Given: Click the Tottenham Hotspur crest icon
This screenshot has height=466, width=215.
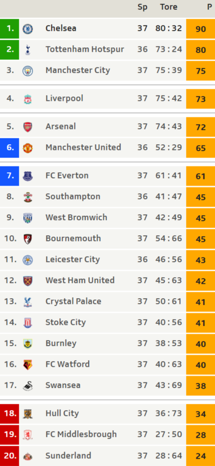Looking at the screenshot, I should point(28,50).
